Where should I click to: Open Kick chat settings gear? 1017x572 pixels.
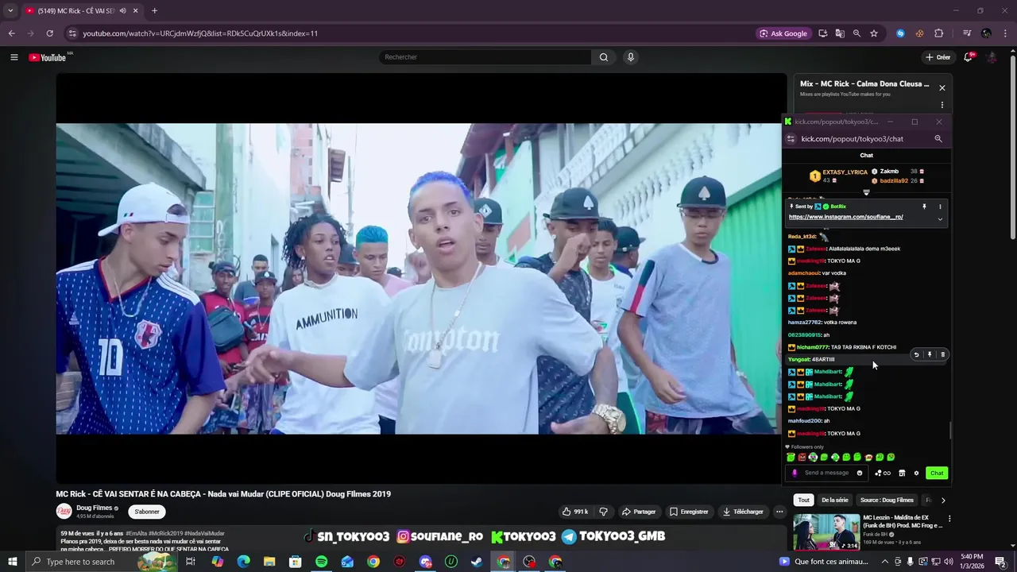916,473
